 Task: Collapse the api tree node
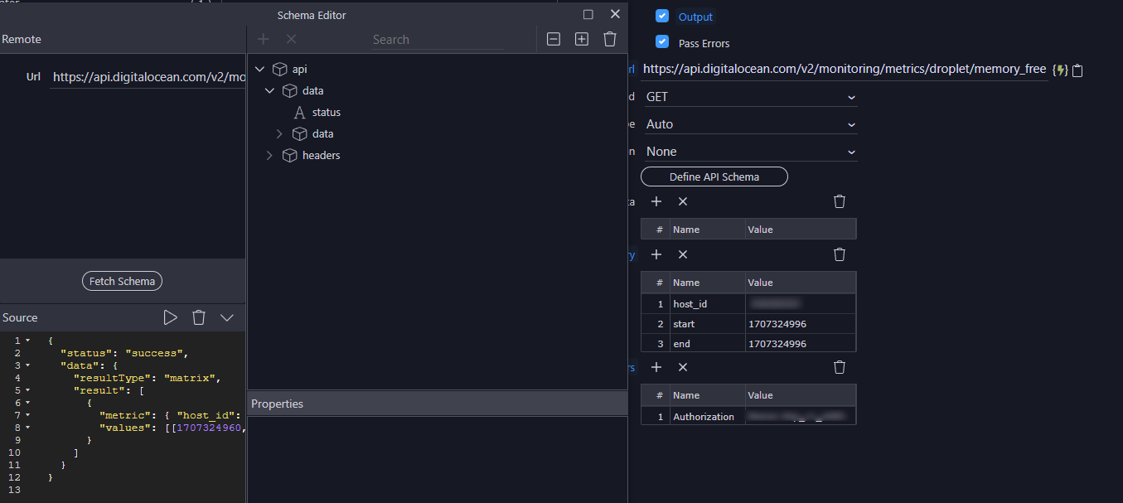259,69
